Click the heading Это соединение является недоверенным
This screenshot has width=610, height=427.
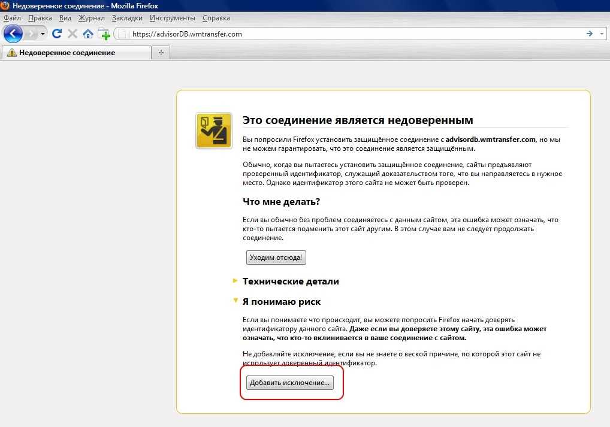click(x=358, y=120)
